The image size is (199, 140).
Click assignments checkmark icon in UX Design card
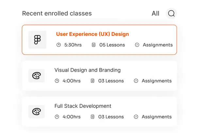coord(137,45)
